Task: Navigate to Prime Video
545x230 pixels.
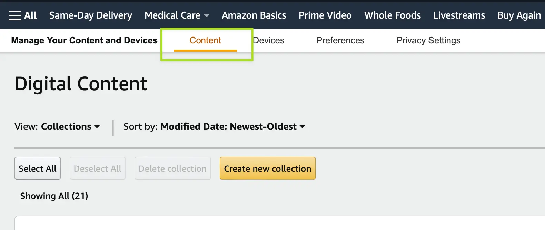Action: 325,15
